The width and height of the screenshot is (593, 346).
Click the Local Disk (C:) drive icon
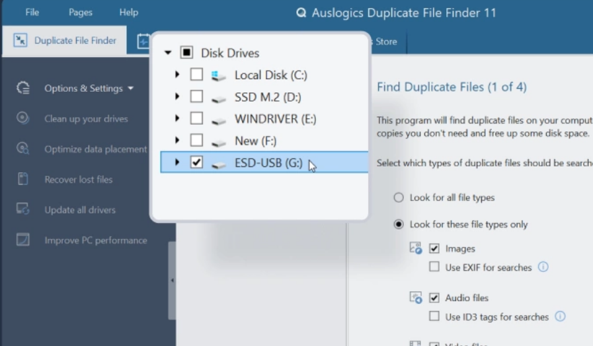219,75
